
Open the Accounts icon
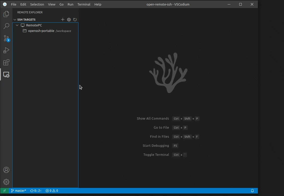point(6,170)
